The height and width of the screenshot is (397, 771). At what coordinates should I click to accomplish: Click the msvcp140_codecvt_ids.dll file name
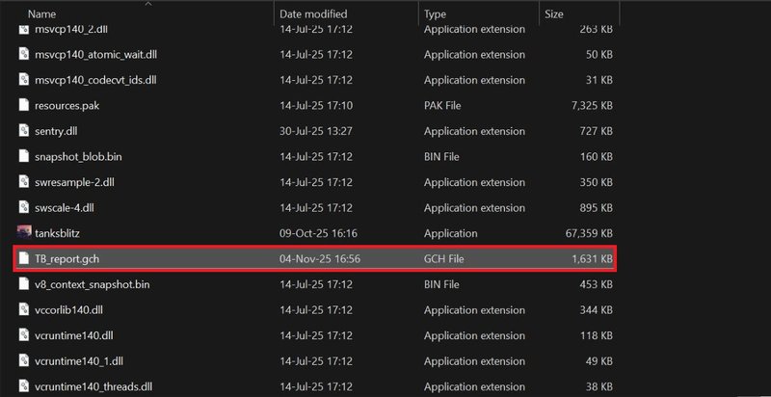[94, 79]
